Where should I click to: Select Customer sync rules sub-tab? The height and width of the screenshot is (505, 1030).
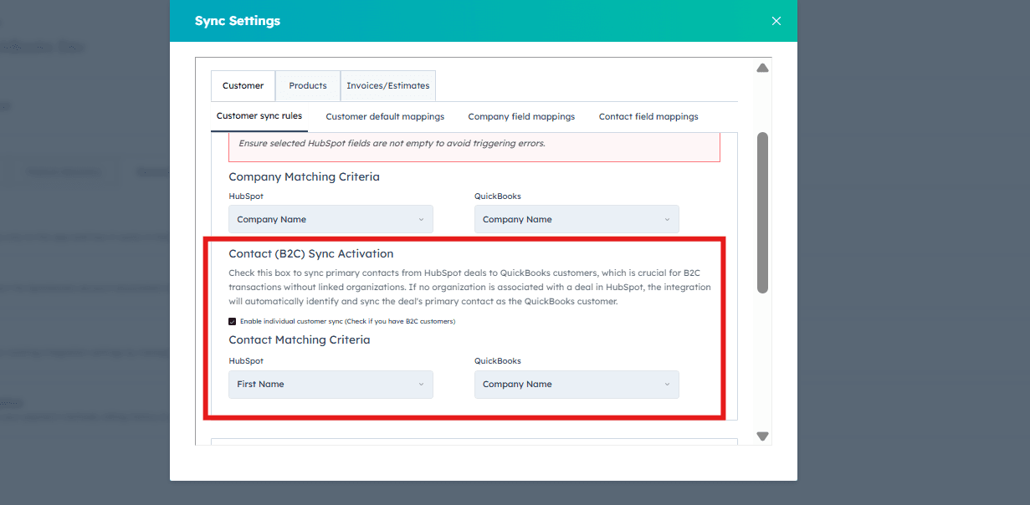point(259,116)
